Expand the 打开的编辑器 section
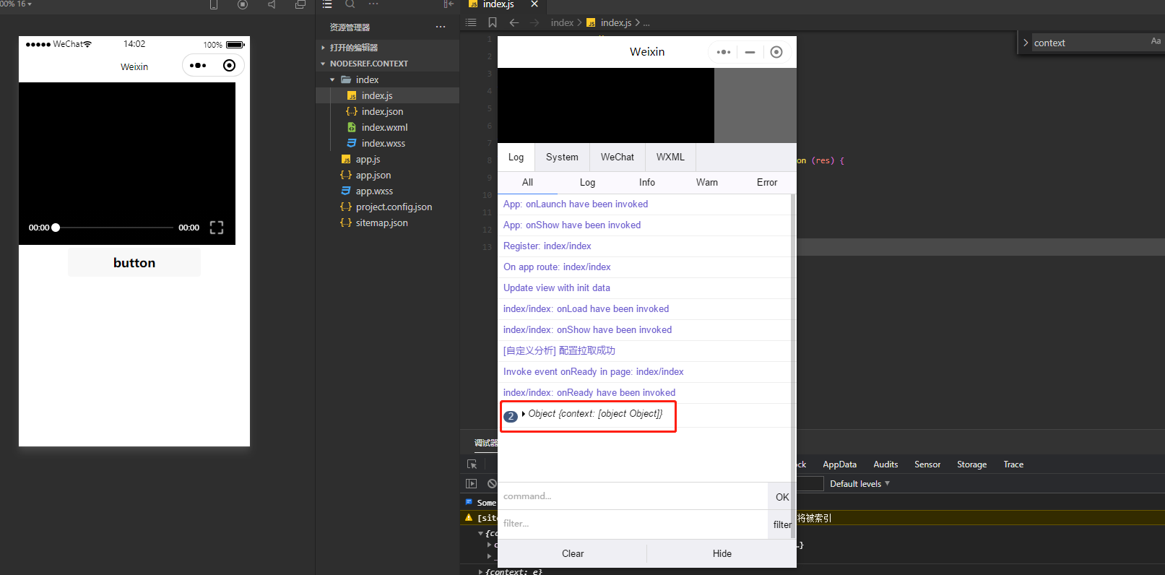The height and width of the screenshot is (575, 1165). tap(353, 48)
